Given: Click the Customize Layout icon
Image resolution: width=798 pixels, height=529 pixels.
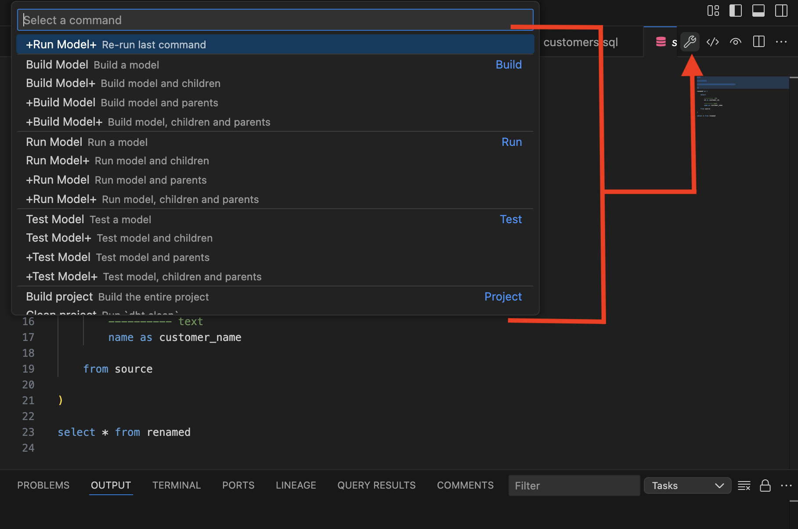Looking at the screenshot, I should (713, 11).
